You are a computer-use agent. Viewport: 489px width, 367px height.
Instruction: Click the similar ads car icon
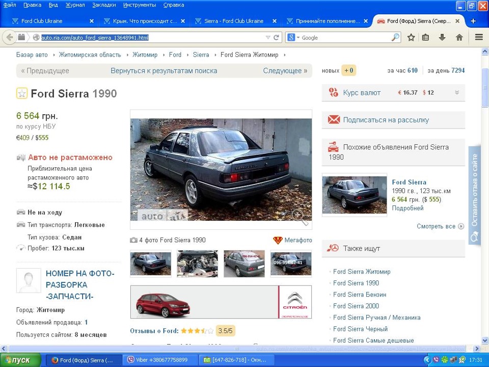[x=333, y=147]
